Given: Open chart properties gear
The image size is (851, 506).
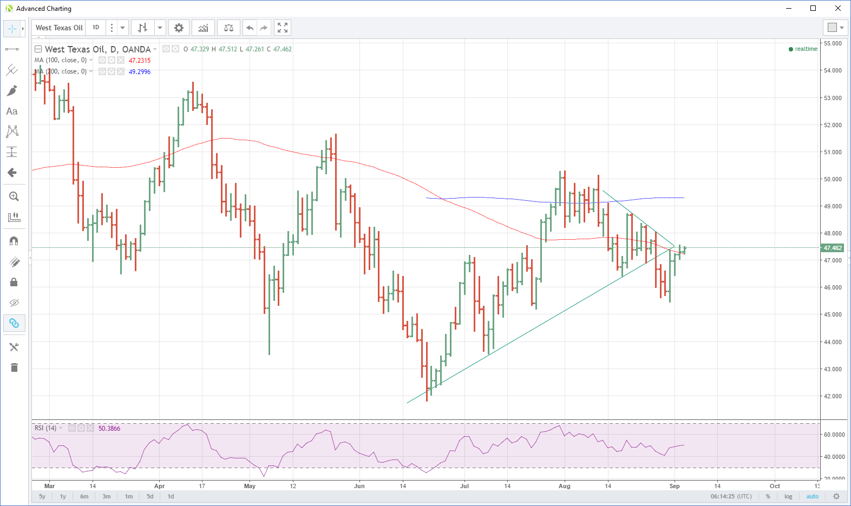Looking at the screenshot, I should [x=179, y=28].
